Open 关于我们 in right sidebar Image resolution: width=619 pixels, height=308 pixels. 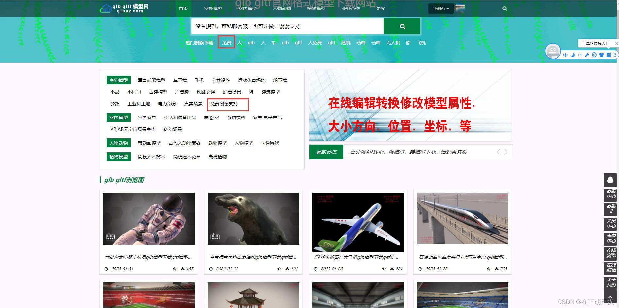(610, 282)
